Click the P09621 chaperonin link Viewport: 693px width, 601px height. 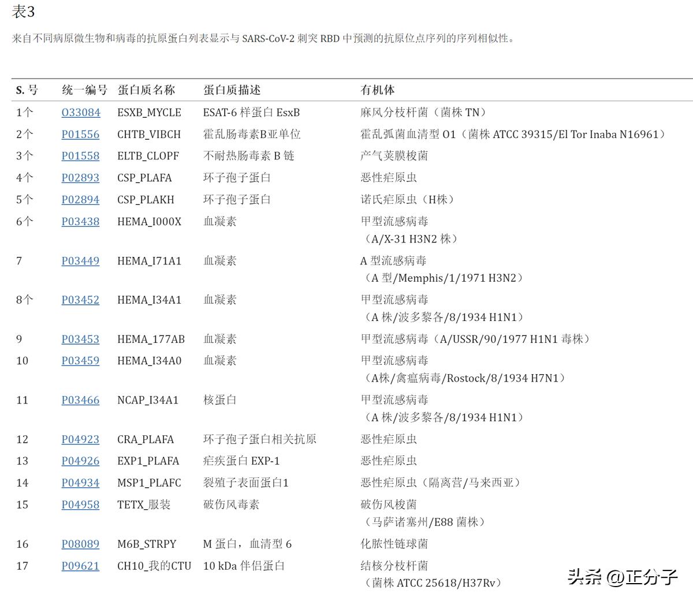80,566
